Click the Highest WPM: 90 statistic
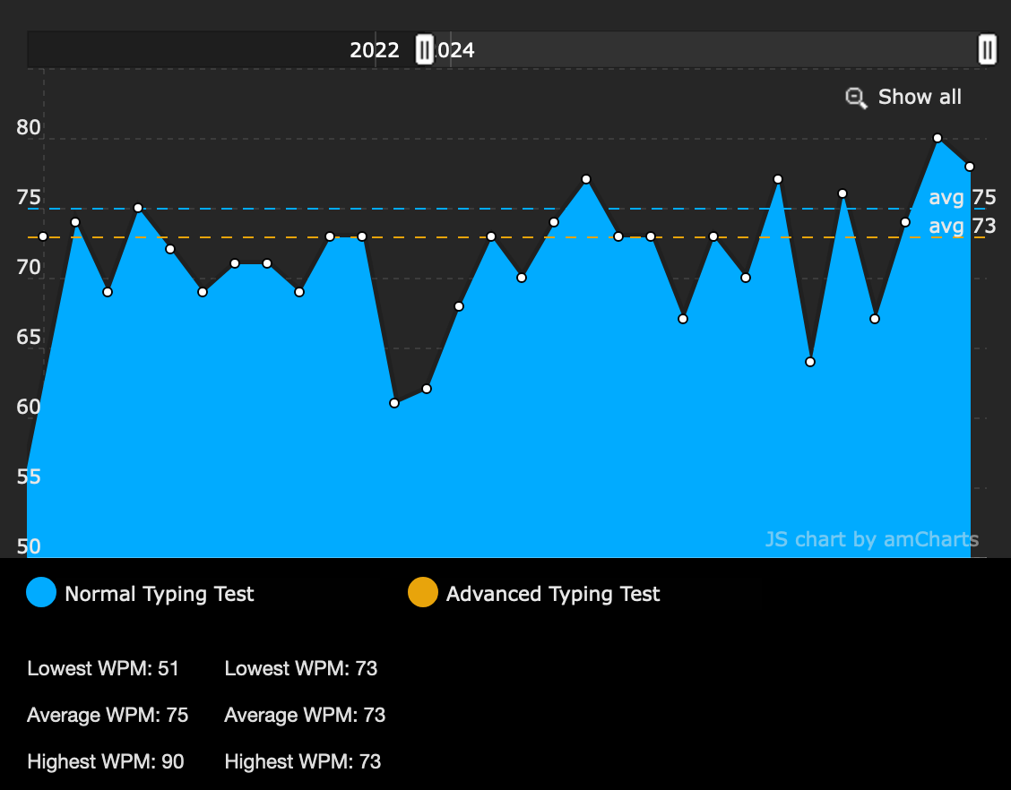 click(106, 761)
